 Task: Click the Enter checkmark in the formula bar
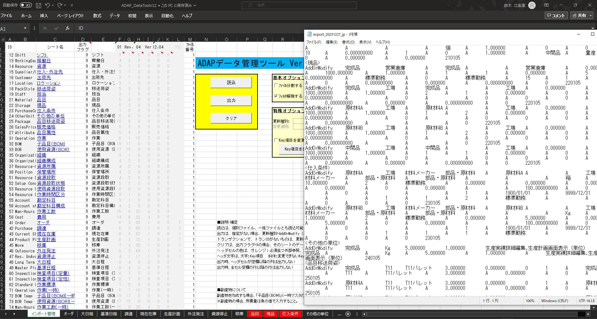tap(56, 28)
